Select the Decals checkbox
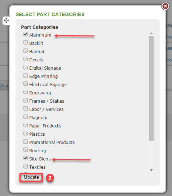The image size is (172, 196). 26,59
